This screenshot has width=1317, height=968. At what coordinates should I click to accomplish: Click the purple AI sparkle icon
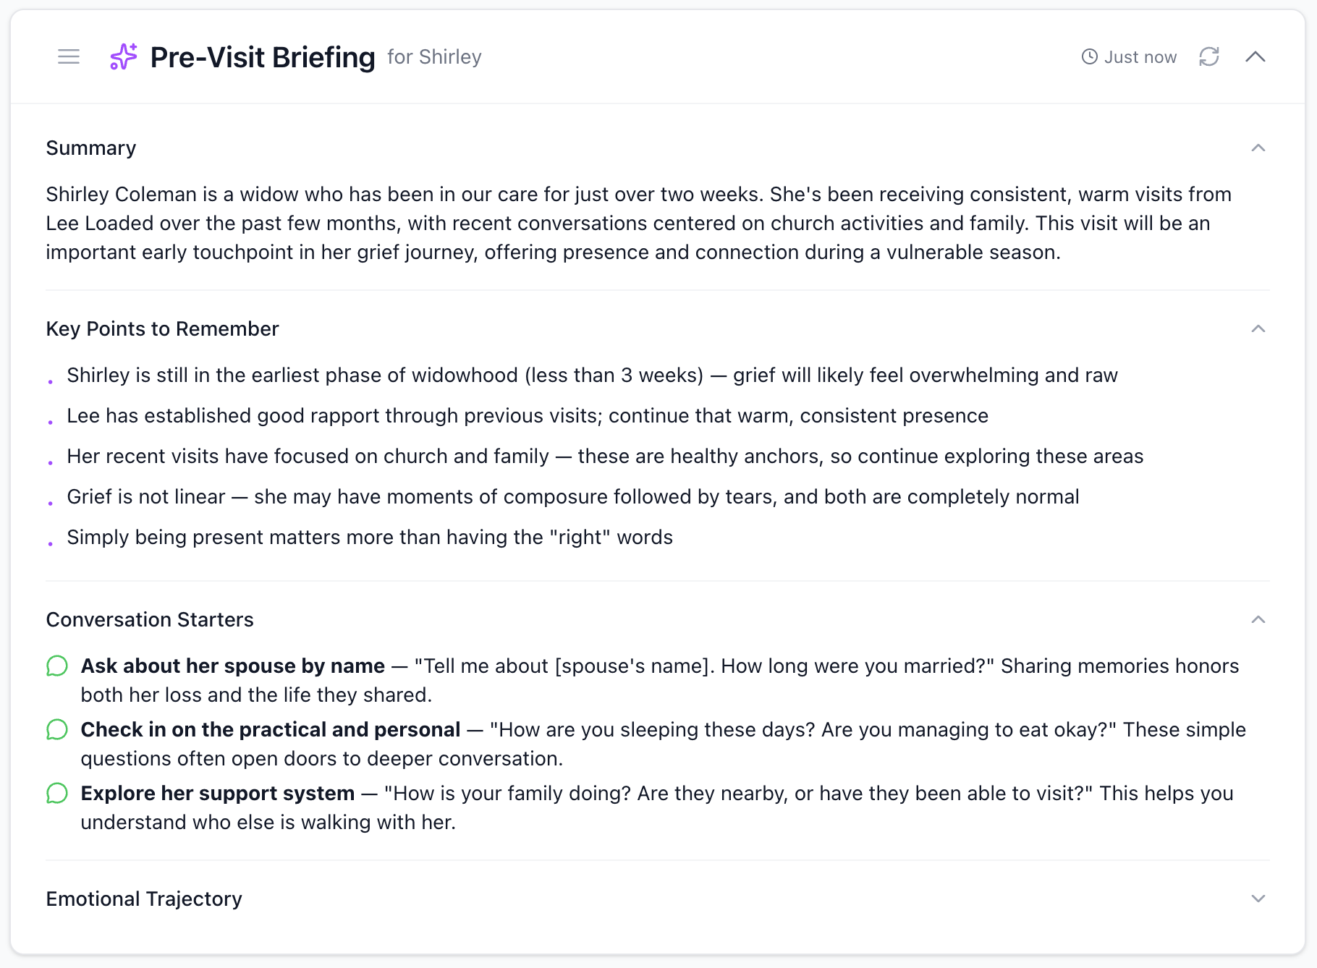click(x=122, y=56)
